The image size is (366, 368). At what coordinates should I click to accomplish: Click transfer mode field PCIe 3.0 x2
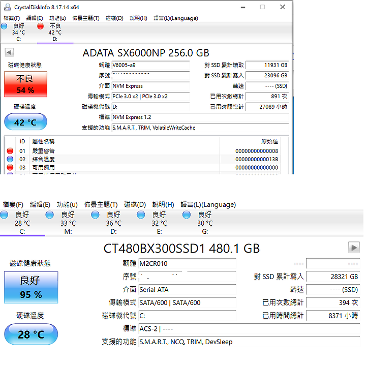(150, 96)
